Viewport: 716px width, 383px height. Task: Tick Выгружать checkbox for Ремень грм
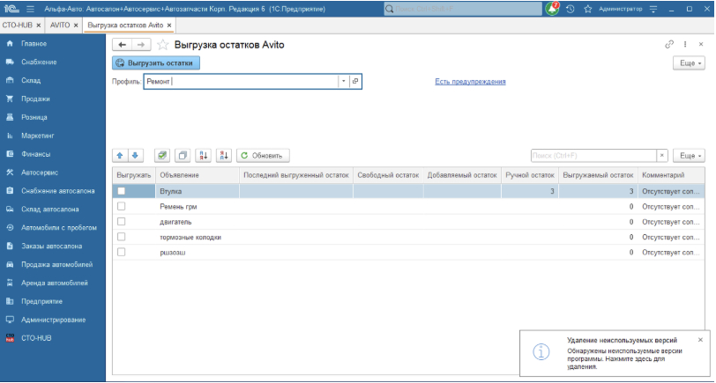(121, 207)
